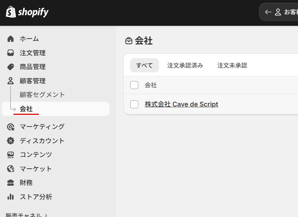Click the Products tag icon (商品管理)
298x217 pixels.
11,67
